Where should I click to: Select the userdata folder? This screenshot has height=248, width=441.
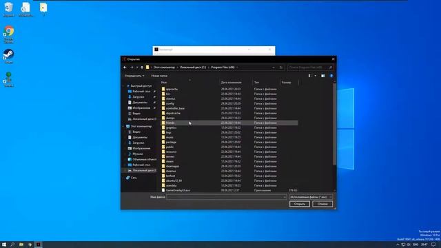pyautogui.click(x=172, y=185)
